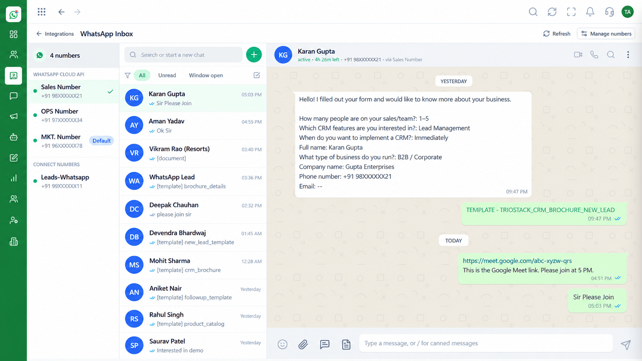
Task: Open active contact-card icon in sidebar
Action: pos(13,76)
